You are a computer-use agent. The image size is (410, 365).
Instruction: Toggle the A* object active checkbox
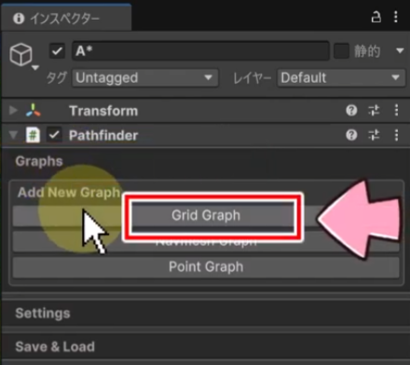(x=57, y=51)
